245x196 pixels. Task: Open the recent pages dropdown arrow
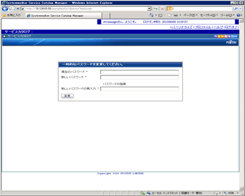(x=18, y=9)
